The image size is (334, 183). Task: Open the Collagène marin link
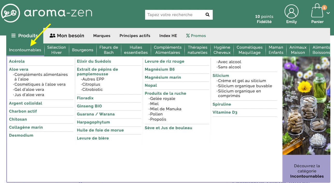[x=26, y=127]
